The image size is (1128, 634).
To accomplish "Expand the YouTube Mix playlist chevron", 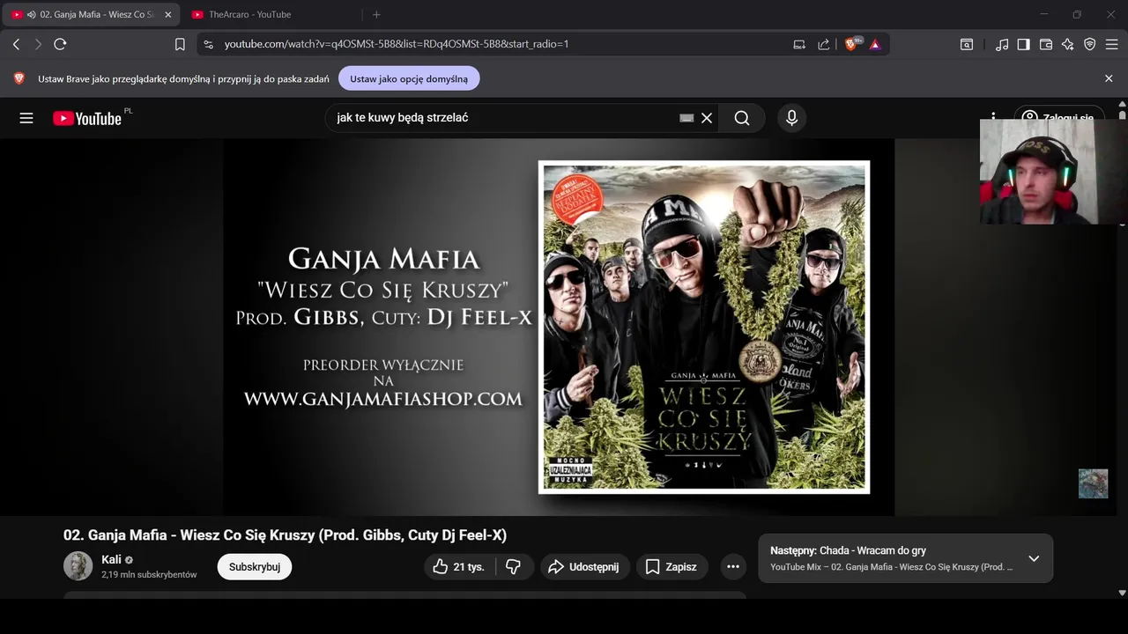I will click(1034, 558).
